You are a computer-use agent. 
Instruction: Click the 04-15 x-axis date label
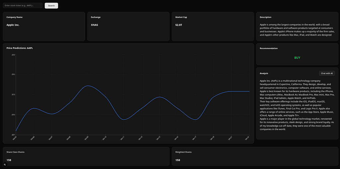pyautogui.click(x=158, y=138)
